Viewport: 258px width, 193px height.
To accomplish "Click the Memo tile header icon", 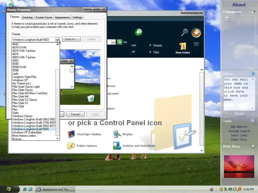I will tap(253, 74).
